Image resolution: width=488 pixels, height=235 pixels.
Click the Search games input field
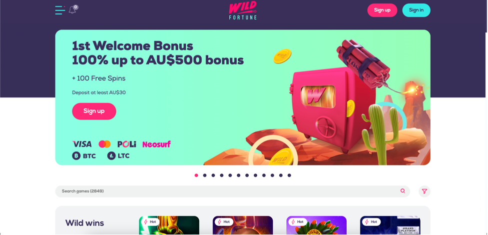pyautogui.click(x=232, y=191)
